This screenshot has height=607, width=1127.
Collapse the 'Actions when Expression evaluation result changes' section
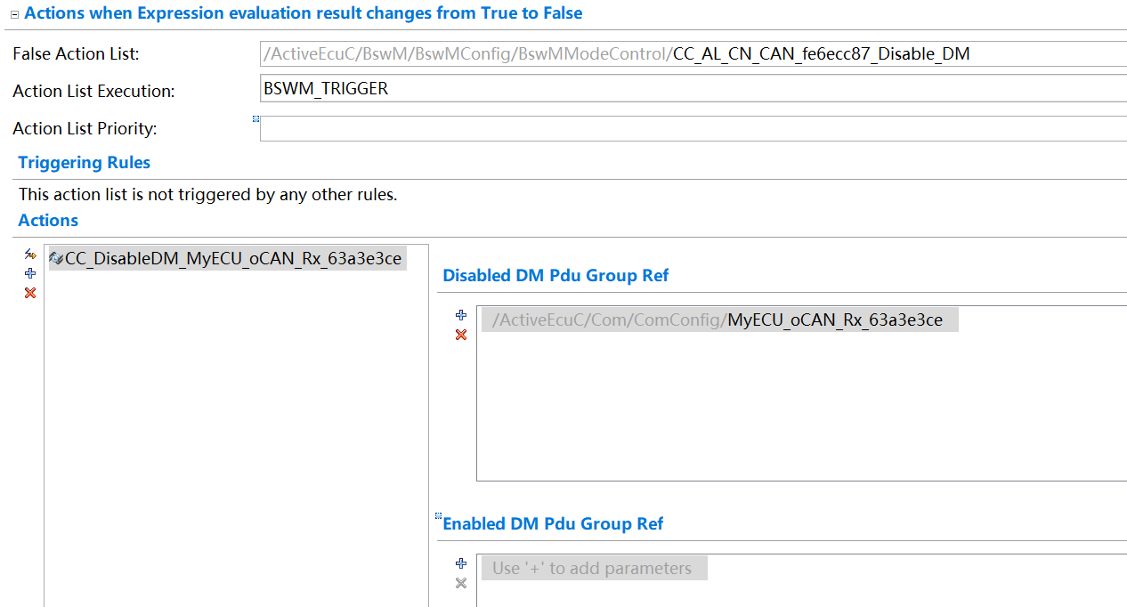pos(13,15)
